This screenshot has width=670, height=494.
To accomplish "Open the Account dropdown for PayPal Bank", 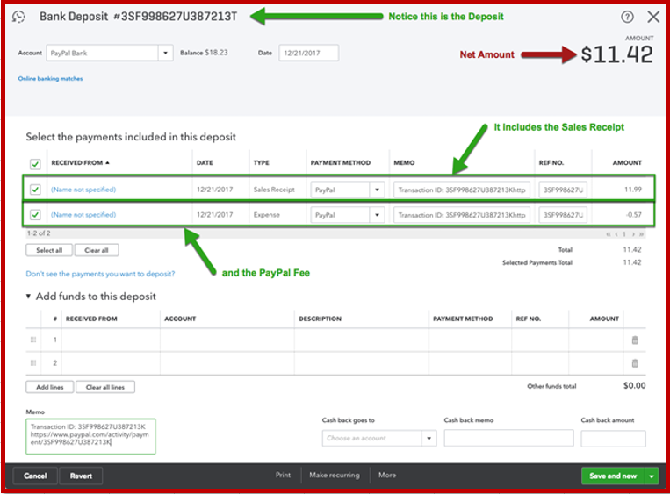I will pos(165,53).
